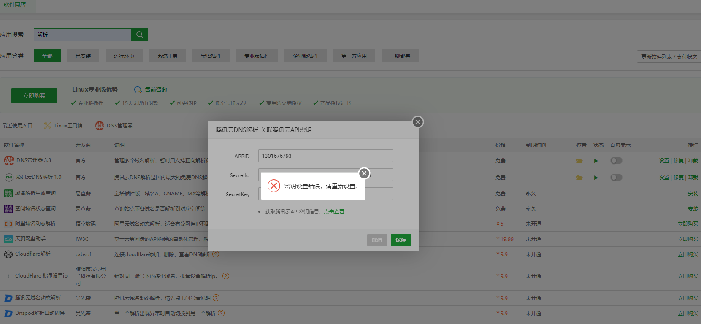Click 腾讯云DNS解析 1.0 plugin icon
701x324 pixels.
9,178
